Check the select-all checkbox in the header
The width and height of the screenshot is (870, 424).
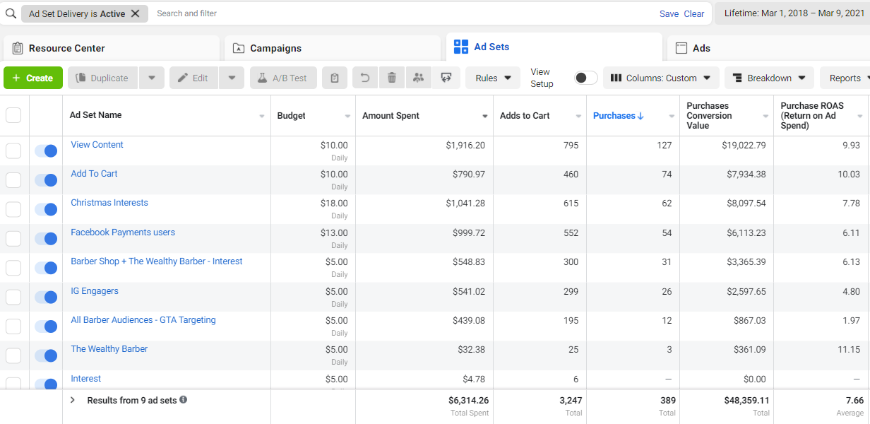click(13, 115)
